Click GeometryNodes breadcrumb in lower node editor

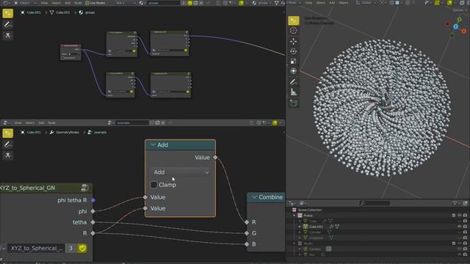tap(65, 132)
